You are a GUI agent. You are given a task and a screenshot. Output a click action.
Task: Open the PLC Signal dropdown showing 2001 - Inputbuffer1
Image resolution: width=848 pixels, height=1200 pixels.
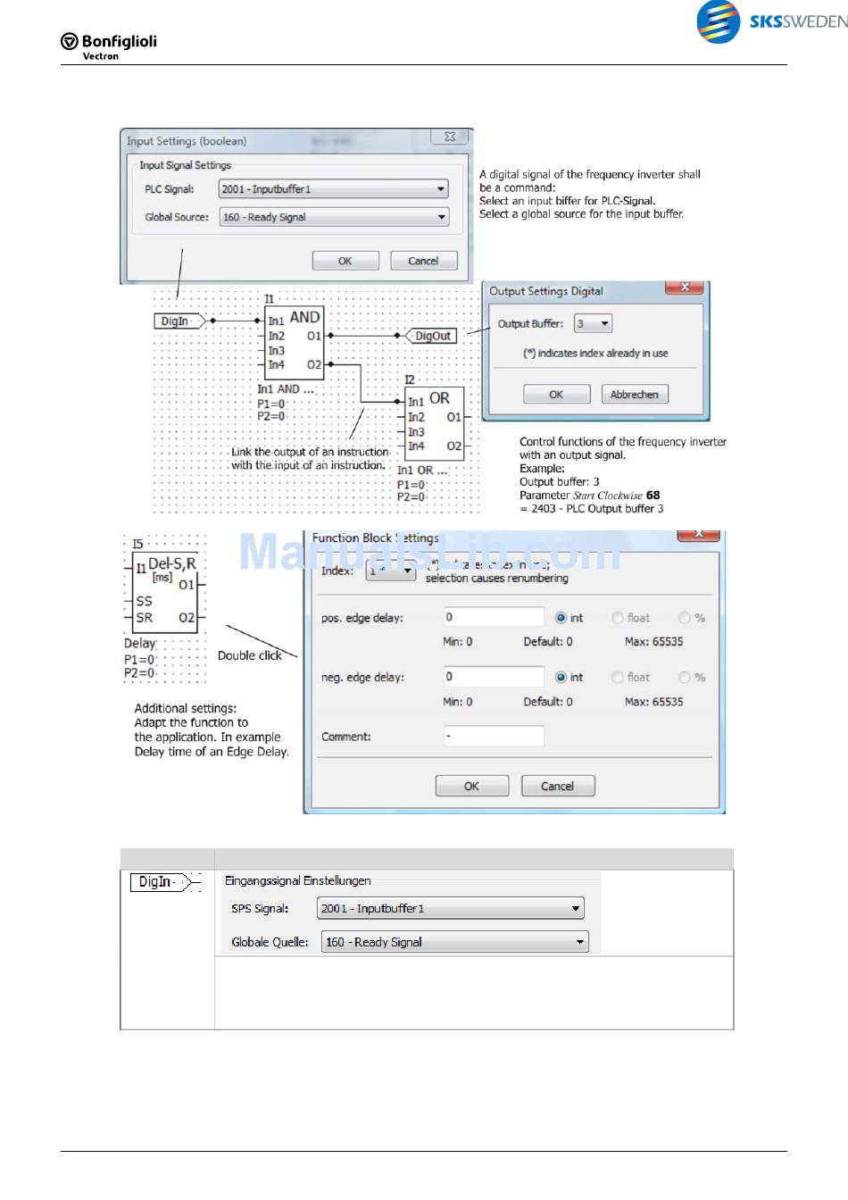point(333,189)
